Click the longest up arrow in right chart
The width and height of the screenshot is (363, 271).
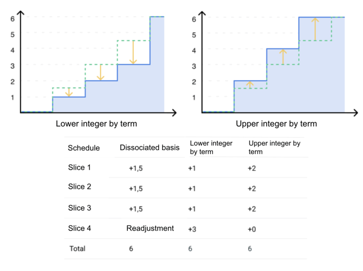[315, 29]
